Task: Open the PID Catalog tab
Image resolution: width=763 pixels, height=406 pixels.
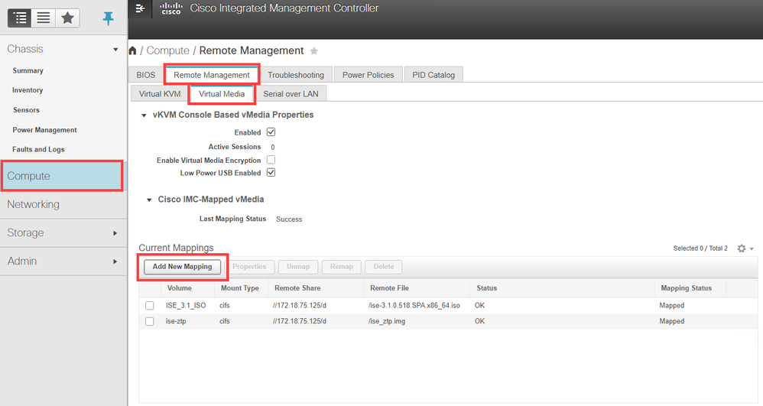Action: 433,75
